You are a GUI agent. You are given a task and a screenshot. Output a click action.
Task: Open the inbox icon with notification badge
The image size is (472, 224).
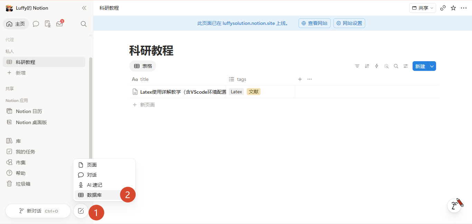[60, 24]
